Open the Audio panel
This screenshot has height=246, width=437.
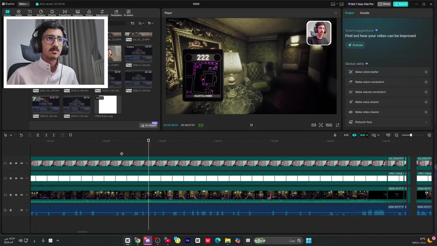click(x=18, y=13)
